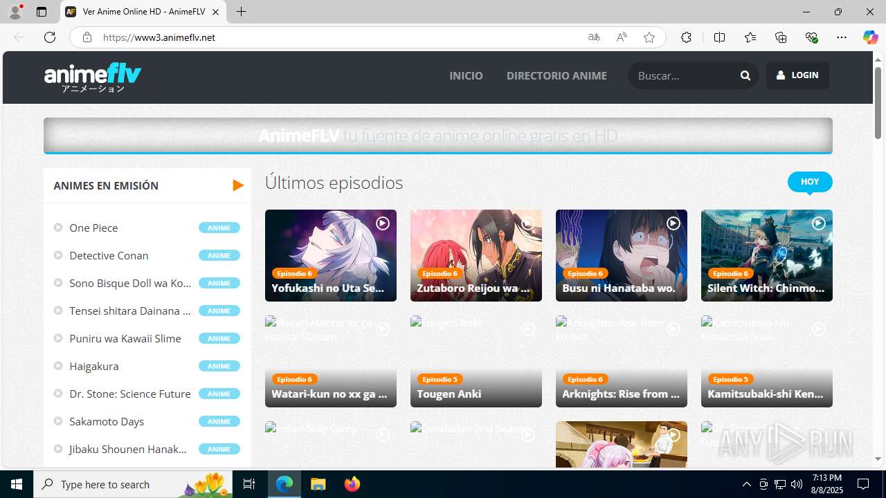Click the view site information lock icon

pos(87,37)
